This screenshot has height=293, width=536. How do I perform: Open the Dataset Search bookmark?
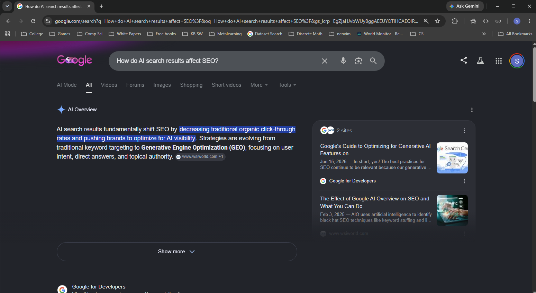265,34
